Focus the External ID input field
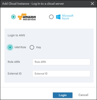This screenshot has width=97, height=100. click(x=61, y=74)
